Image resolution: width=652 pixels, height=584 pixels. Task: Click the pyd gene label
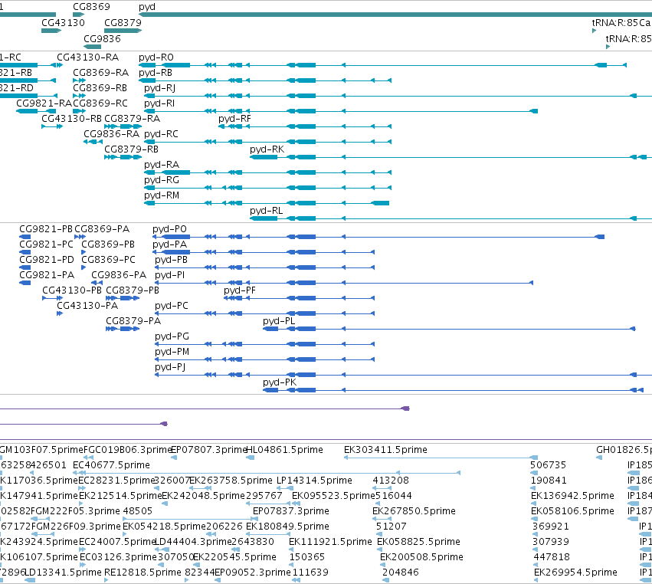pos(147,7)
